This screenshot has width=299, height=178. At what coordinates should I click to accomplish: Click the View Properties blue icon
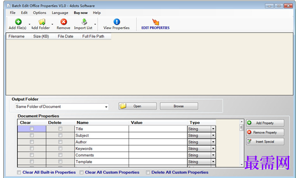pos(116,22)
